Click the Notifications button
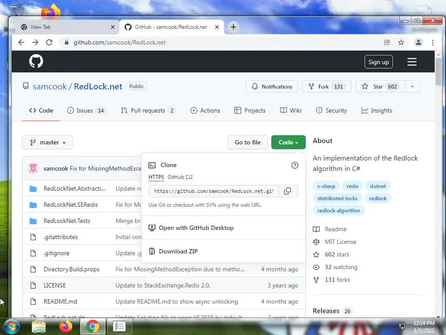 click(272, 87)
